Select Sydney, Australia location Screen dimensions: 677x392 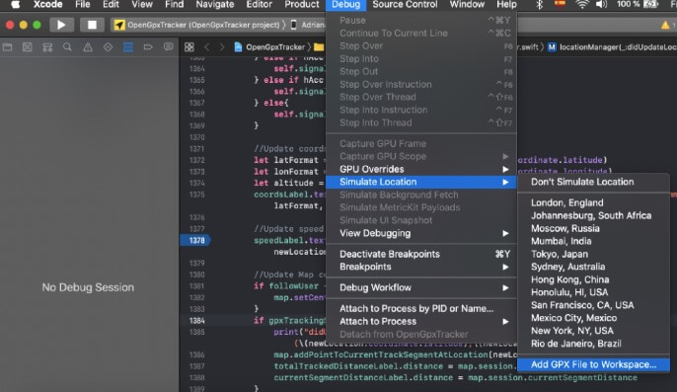click(594, 267)
